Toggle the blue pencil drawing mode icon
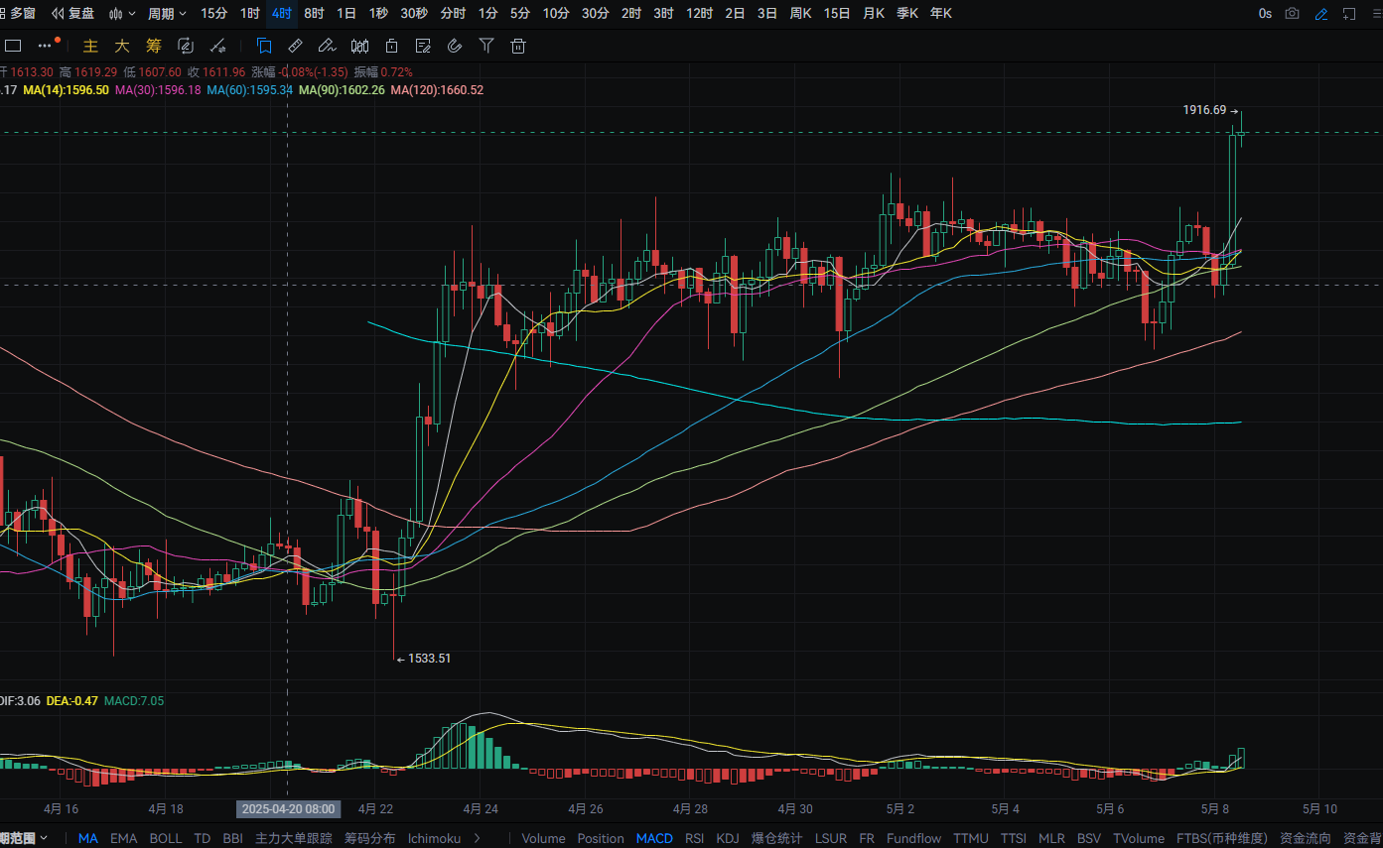 click(1320, 14)
